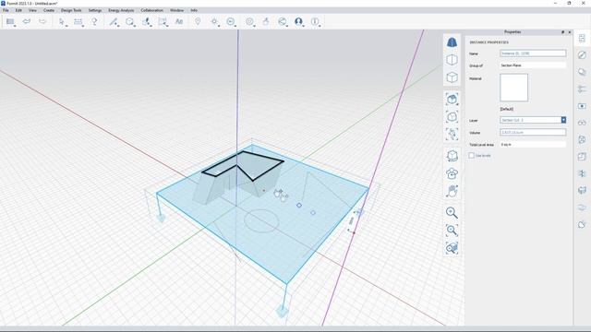This screenshot has width=591, height=332.
Task: Open the Info menu
Action: [x=194, y=10]
